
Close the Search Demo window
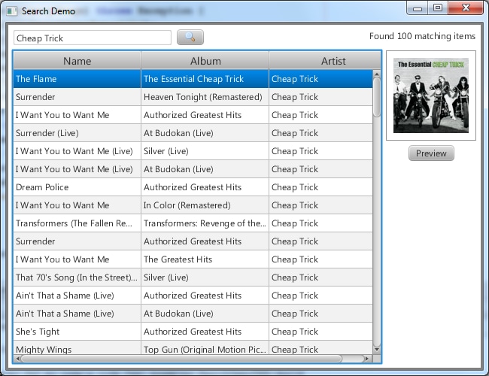466,8
